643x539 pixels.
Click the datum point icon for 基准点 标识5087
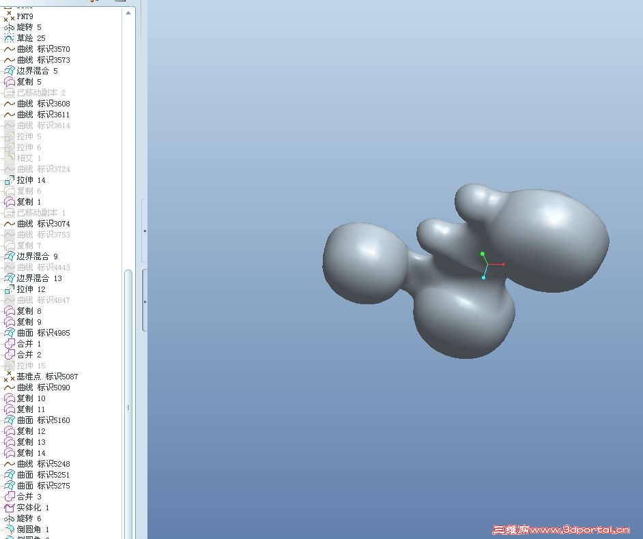coord(9,377)
